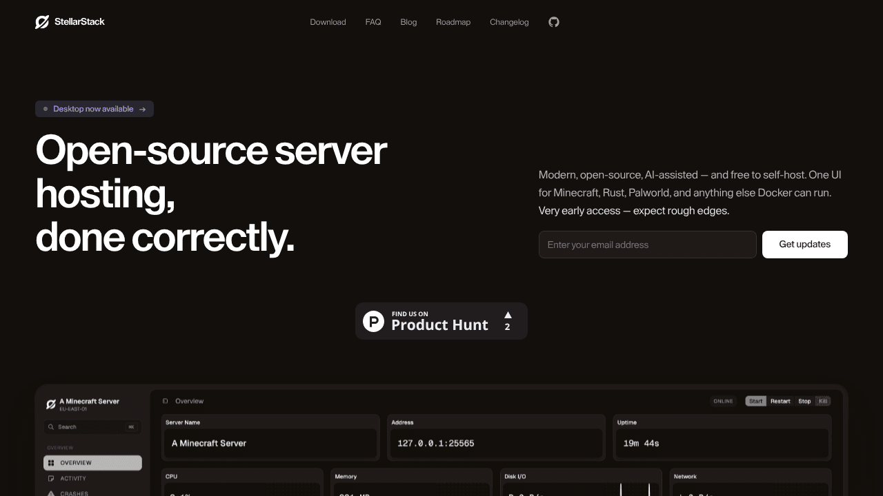Toggle the sidebar panel icon beside Overview
This screenshot has width=883, height=496.
tap(165, 401)
